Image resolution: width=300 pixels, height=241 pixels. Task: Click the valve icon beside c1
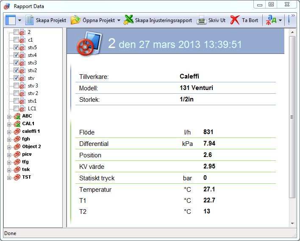pyautogui.click(x=22, y=40)
